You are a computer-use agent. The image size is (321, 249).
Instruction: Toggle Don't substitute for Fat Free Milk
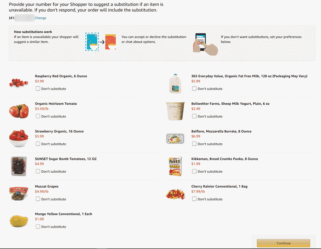pos(194,89)
